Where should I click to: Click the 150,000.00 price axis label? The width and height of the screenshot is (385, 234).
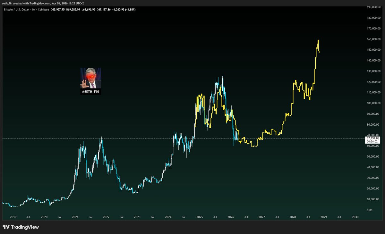[x=374, y=50]
